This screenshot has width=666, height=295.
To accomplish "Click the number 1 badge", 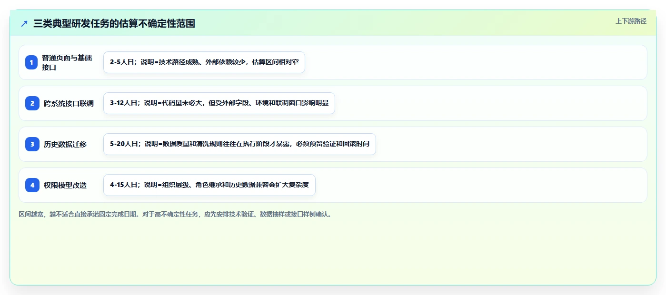I will point(31,62).
